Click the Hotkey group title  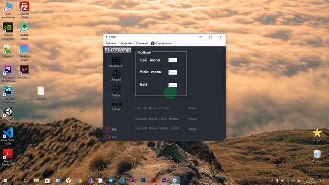click(x=144, y=52)
